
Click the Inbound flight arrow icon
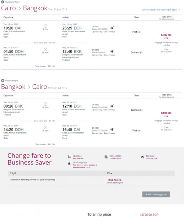[2, 81]
